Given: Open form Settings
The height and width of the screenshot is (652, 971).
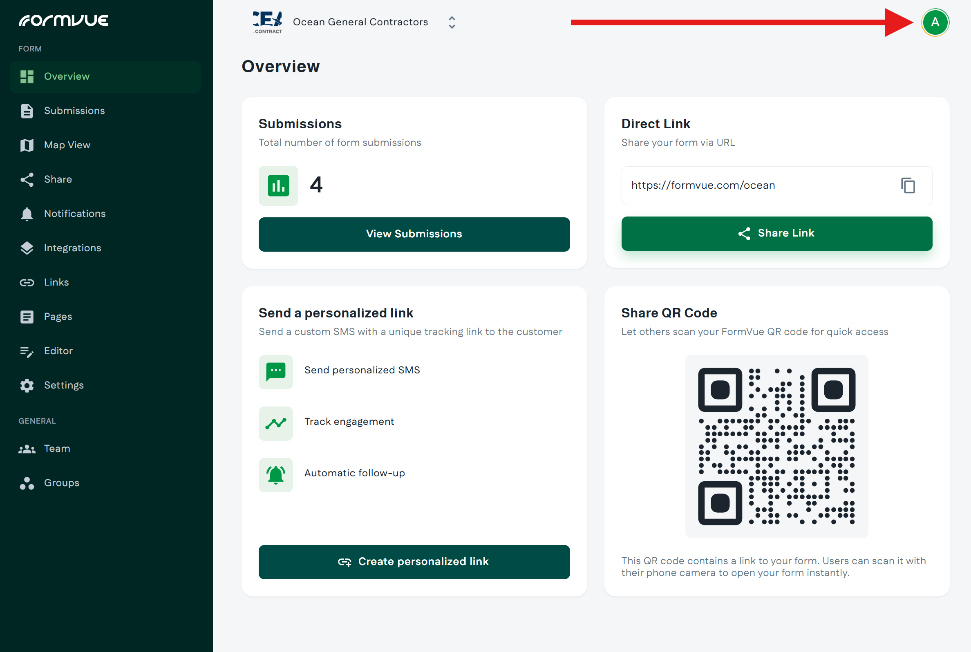Looking at the screenshot, I should [x=64, y=385].
